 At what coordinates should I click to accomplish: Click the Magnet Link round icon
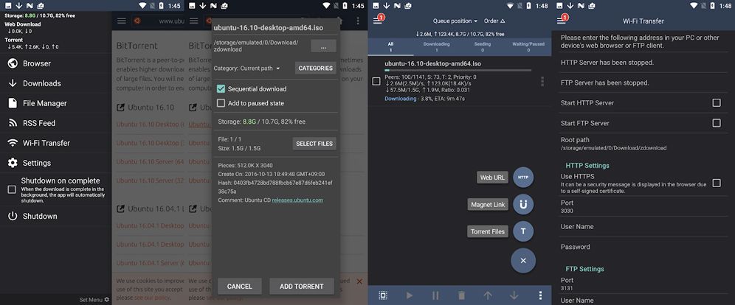pyautogui.click(x=523, y=204)
